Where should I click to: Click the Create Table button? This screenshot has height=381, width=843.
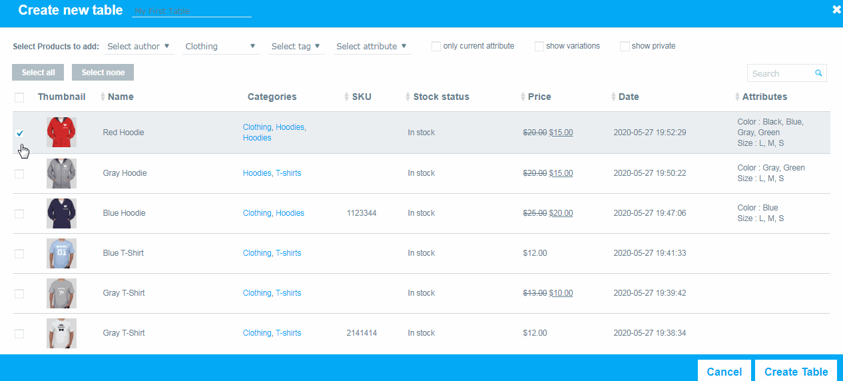(796, 372)
